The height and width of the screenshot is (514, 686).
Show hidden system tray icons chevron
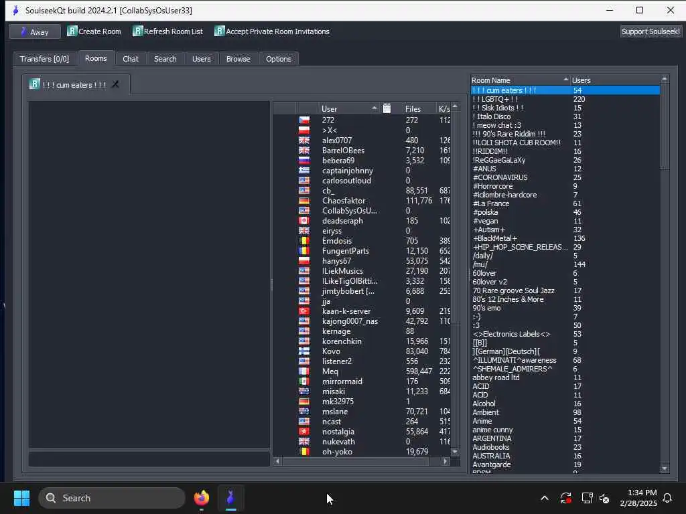pos(545,498)
